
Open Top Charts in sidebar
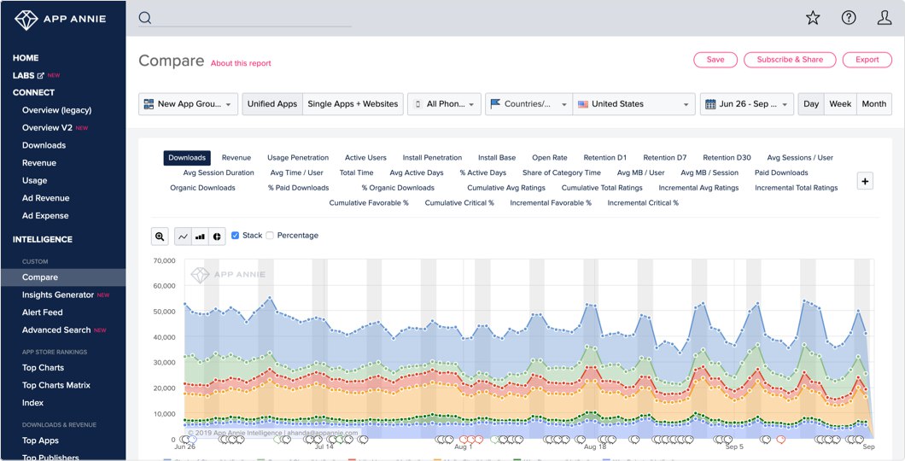[43, 368]
